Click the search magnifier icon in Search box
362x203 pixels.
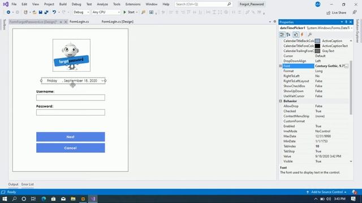pos(229,4)
